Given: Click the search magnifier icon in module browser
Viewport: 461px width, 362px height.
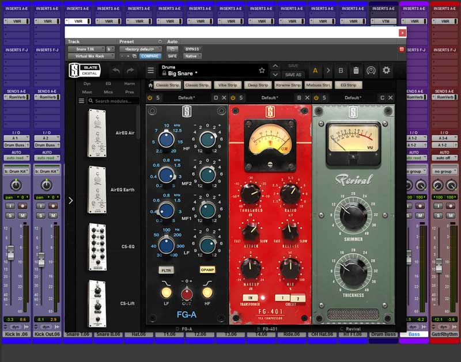Looking at the screenshot, I should point(91,101).
